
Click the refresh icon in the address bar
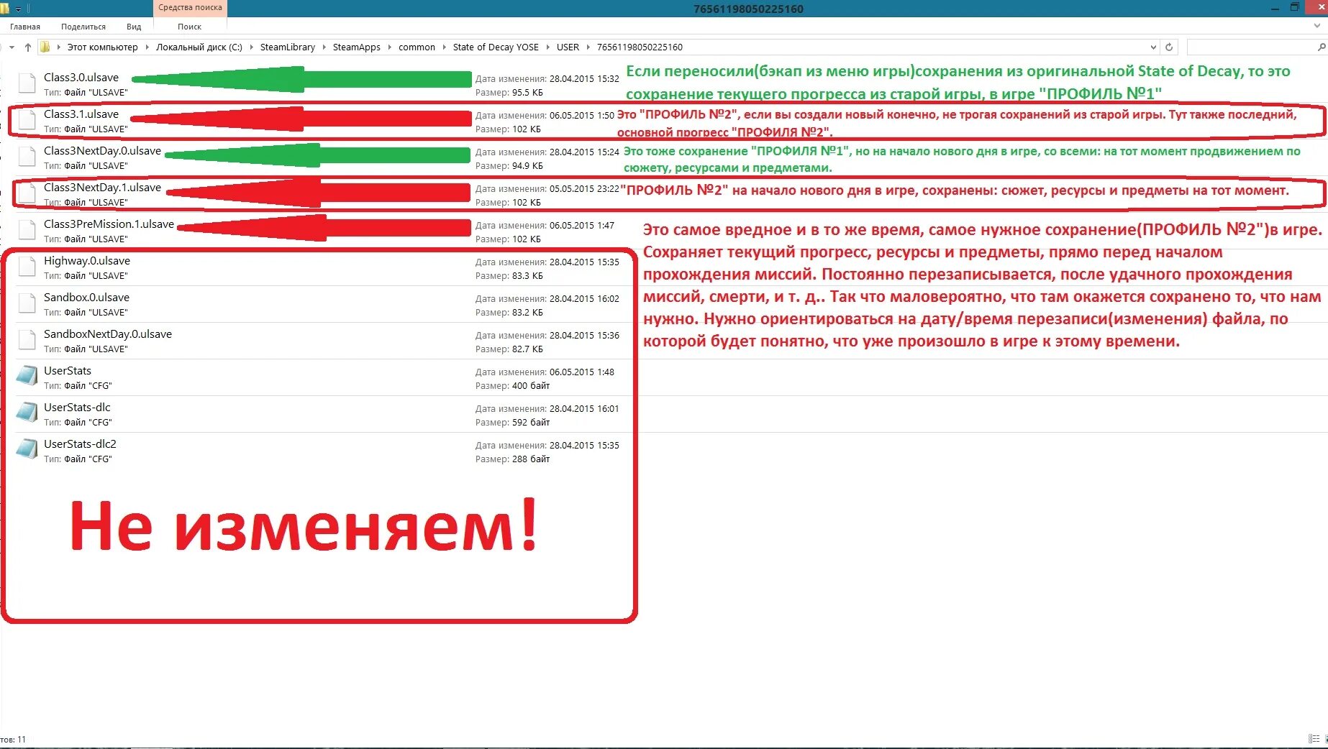(x=1170, y=47)
